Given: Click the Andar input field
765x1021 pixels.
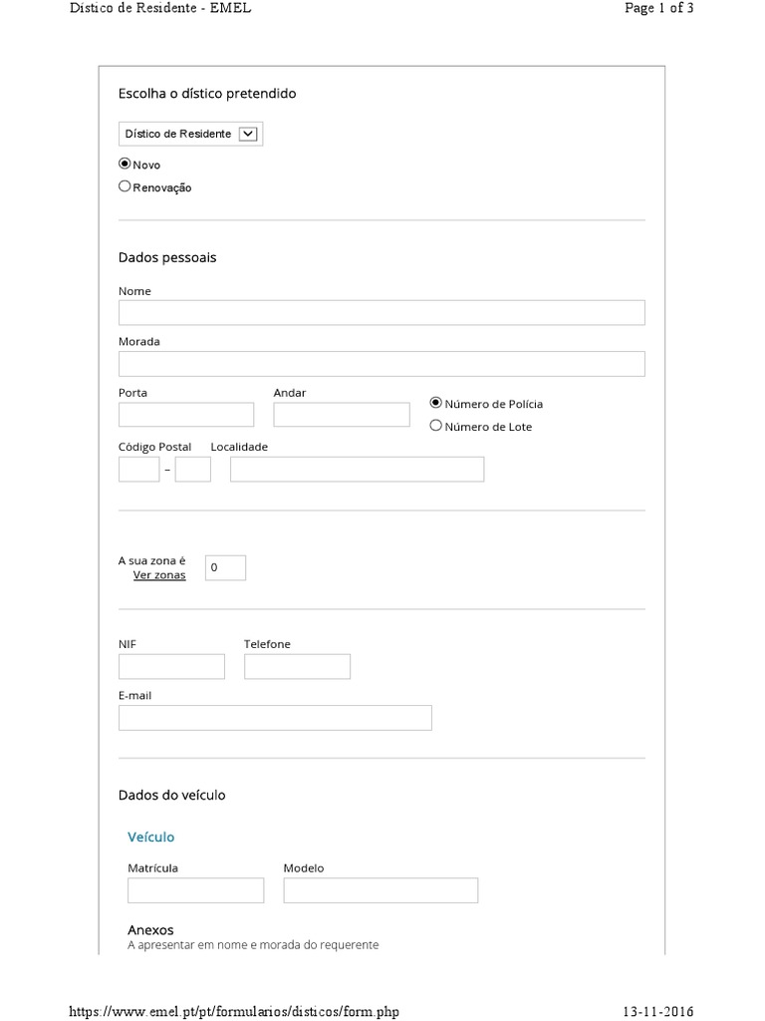Looking at the screenshot, I should [x=342, y=415].
